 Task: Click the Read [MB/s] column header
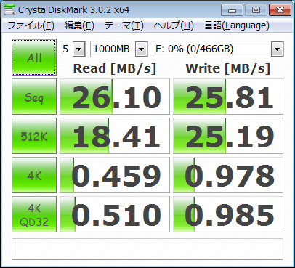(x=115, y=68)
